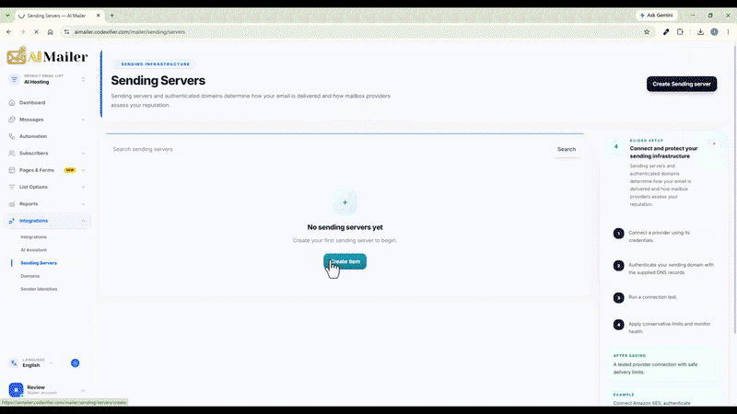This screenshot has width=737, height=414.
Task: Open the tab search dropdown arrow
Action: pos(7,16)
